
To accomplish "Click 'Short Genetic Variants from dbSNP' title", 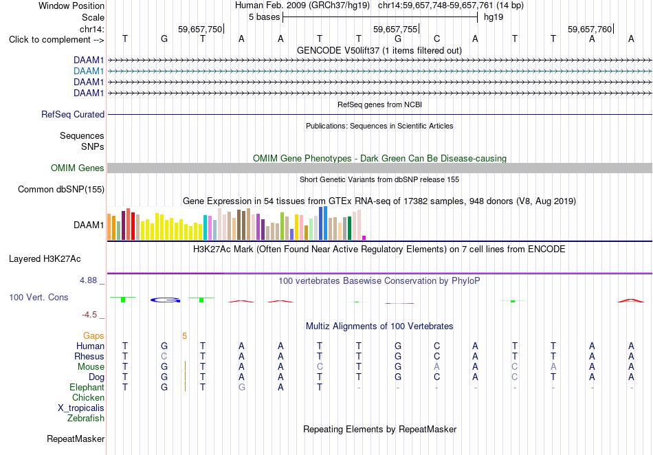I will point(379,179).
